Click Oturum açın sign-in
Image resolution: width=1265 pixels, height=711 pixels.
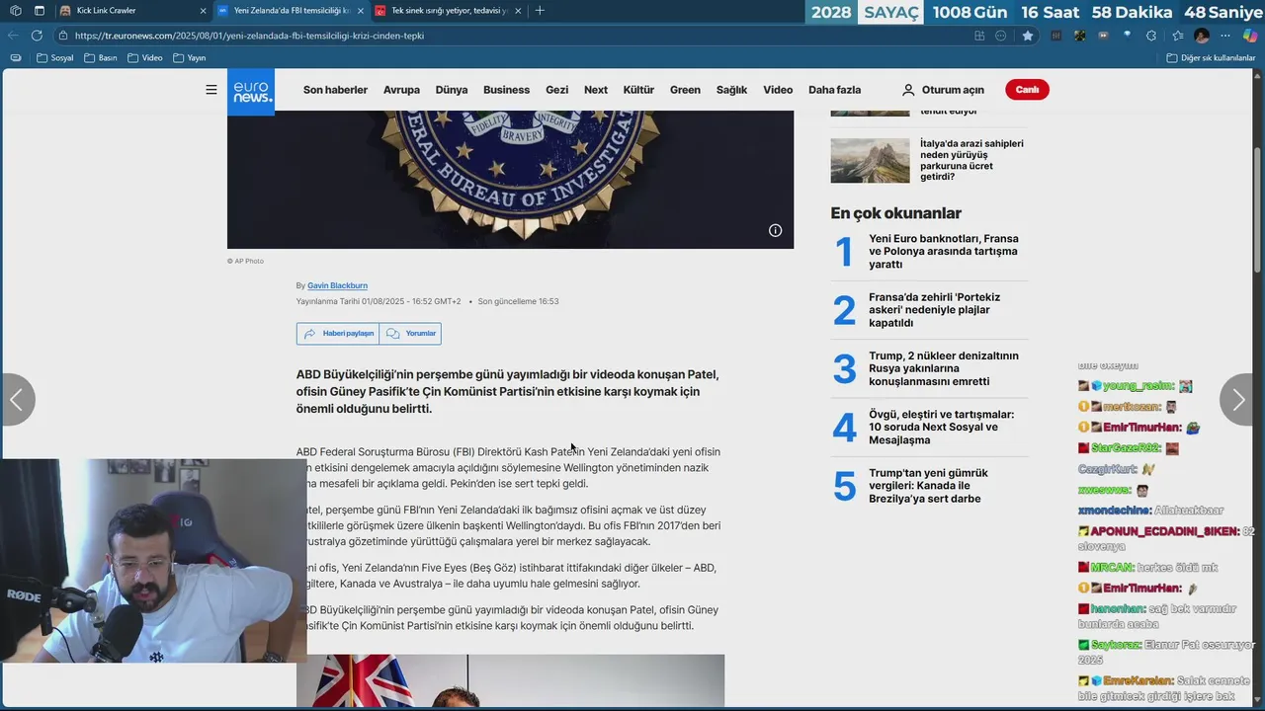(x=943, y=90)
